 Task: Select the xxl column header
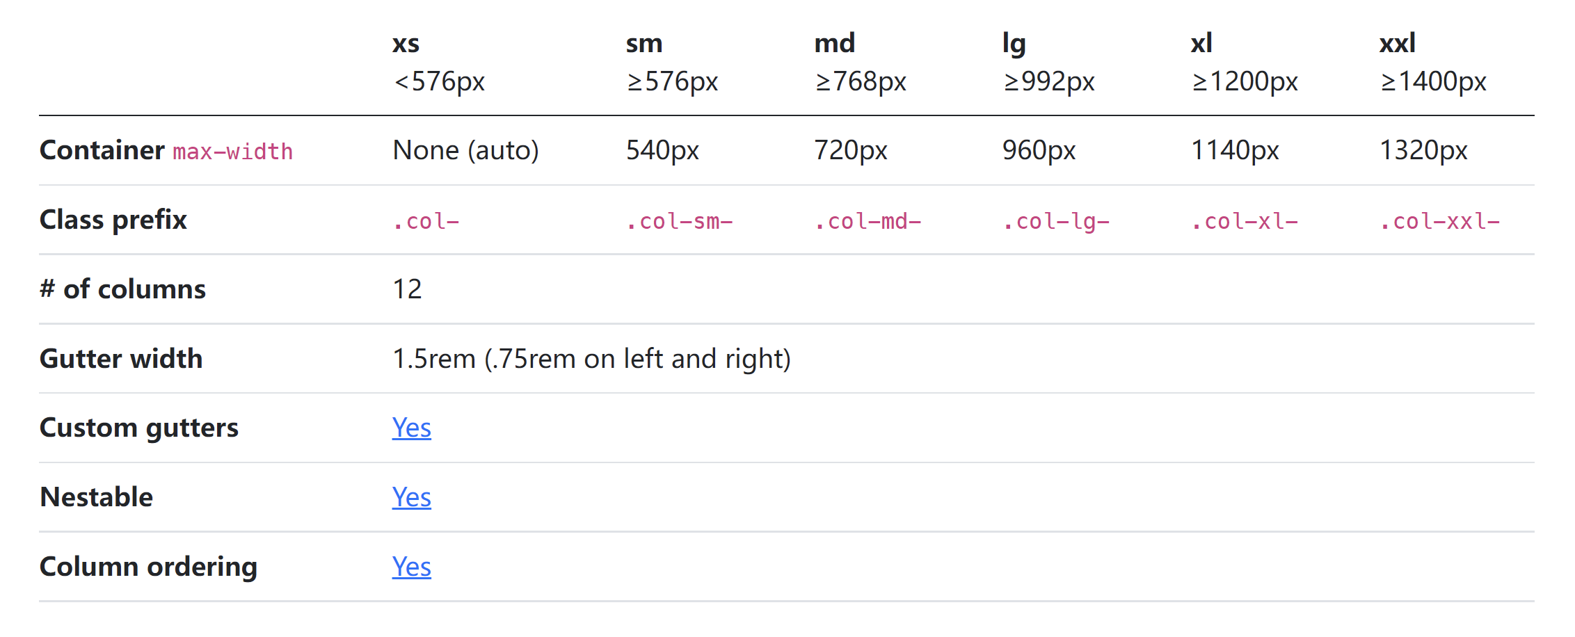point(1397,44)
